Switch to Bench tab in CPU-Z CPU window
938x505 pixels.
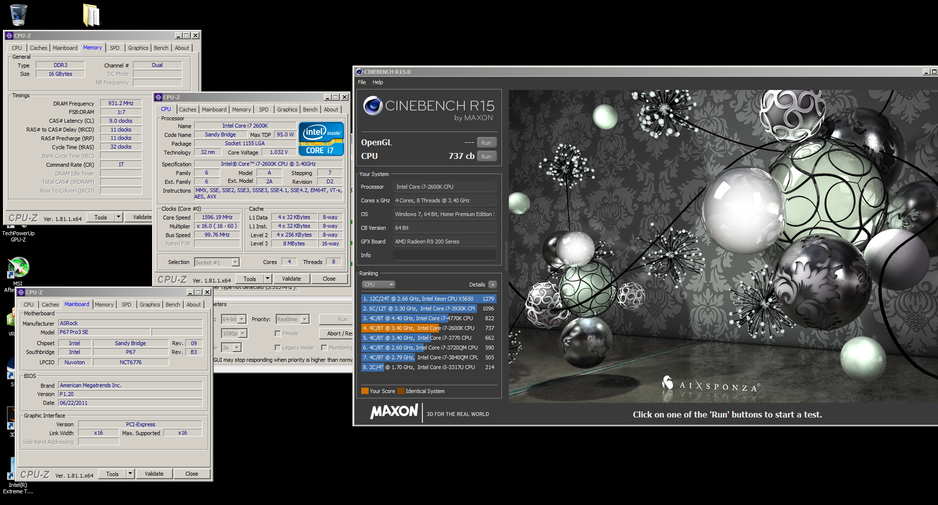point(310,110)
